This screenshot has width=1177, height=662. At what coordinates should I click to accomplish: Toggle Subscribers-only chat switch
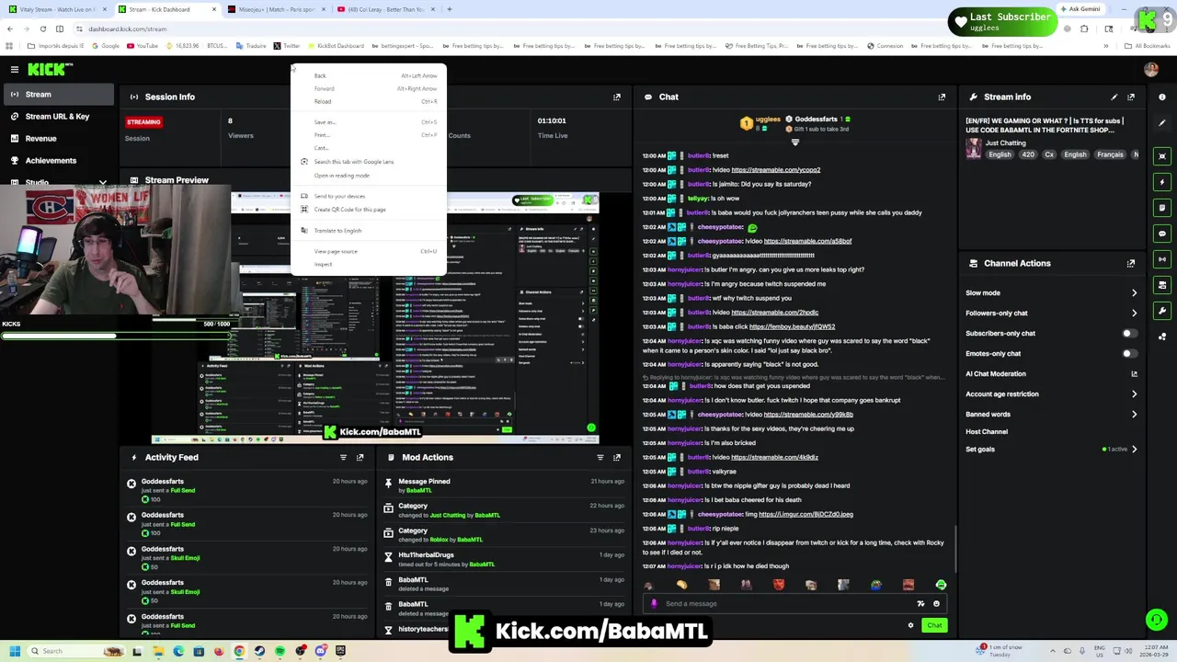(x=1129, y=334)
